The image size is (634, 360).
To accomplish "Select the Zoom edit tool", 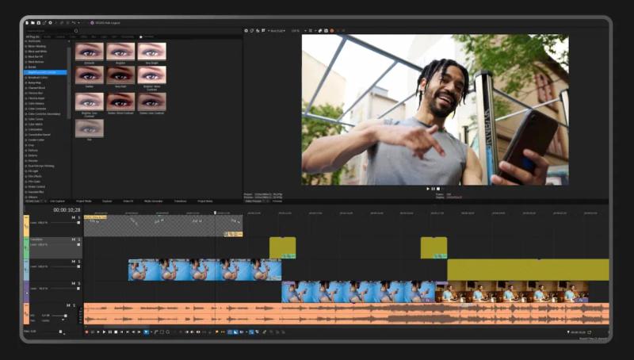I will tap(168, 331).
